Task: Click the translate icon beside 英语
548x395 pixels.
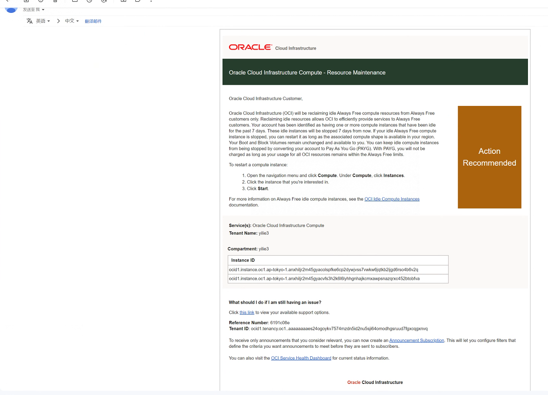Action: coord(29,21)
